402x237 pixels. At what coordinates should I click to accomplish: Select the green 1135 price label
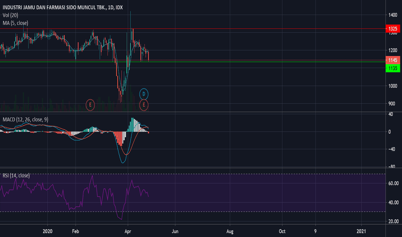(x=393, y=69)
